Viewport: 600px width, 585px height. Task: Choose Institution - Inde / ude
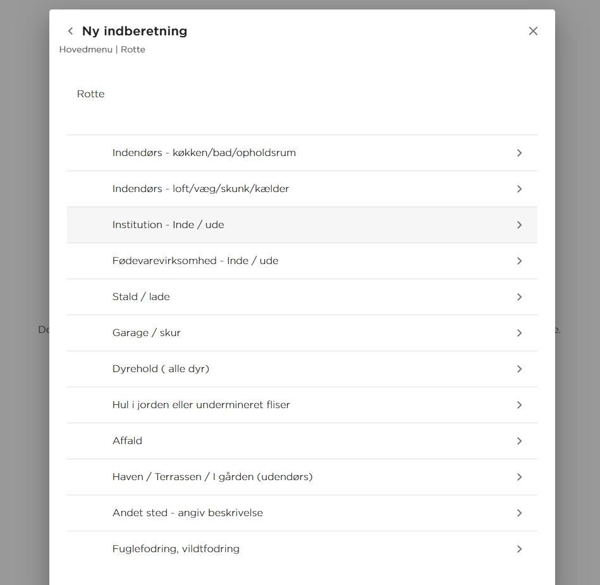tap(168, 225)
